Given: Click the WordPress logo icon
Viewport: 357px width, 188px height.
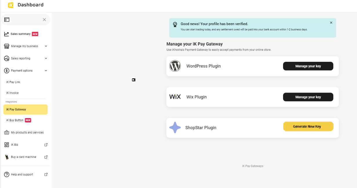Looking at the screenshot, I should [175, 66].
